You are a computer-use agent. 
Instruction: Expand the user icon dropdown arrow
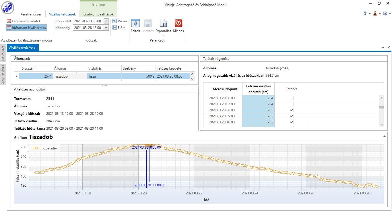coord(380,14)
